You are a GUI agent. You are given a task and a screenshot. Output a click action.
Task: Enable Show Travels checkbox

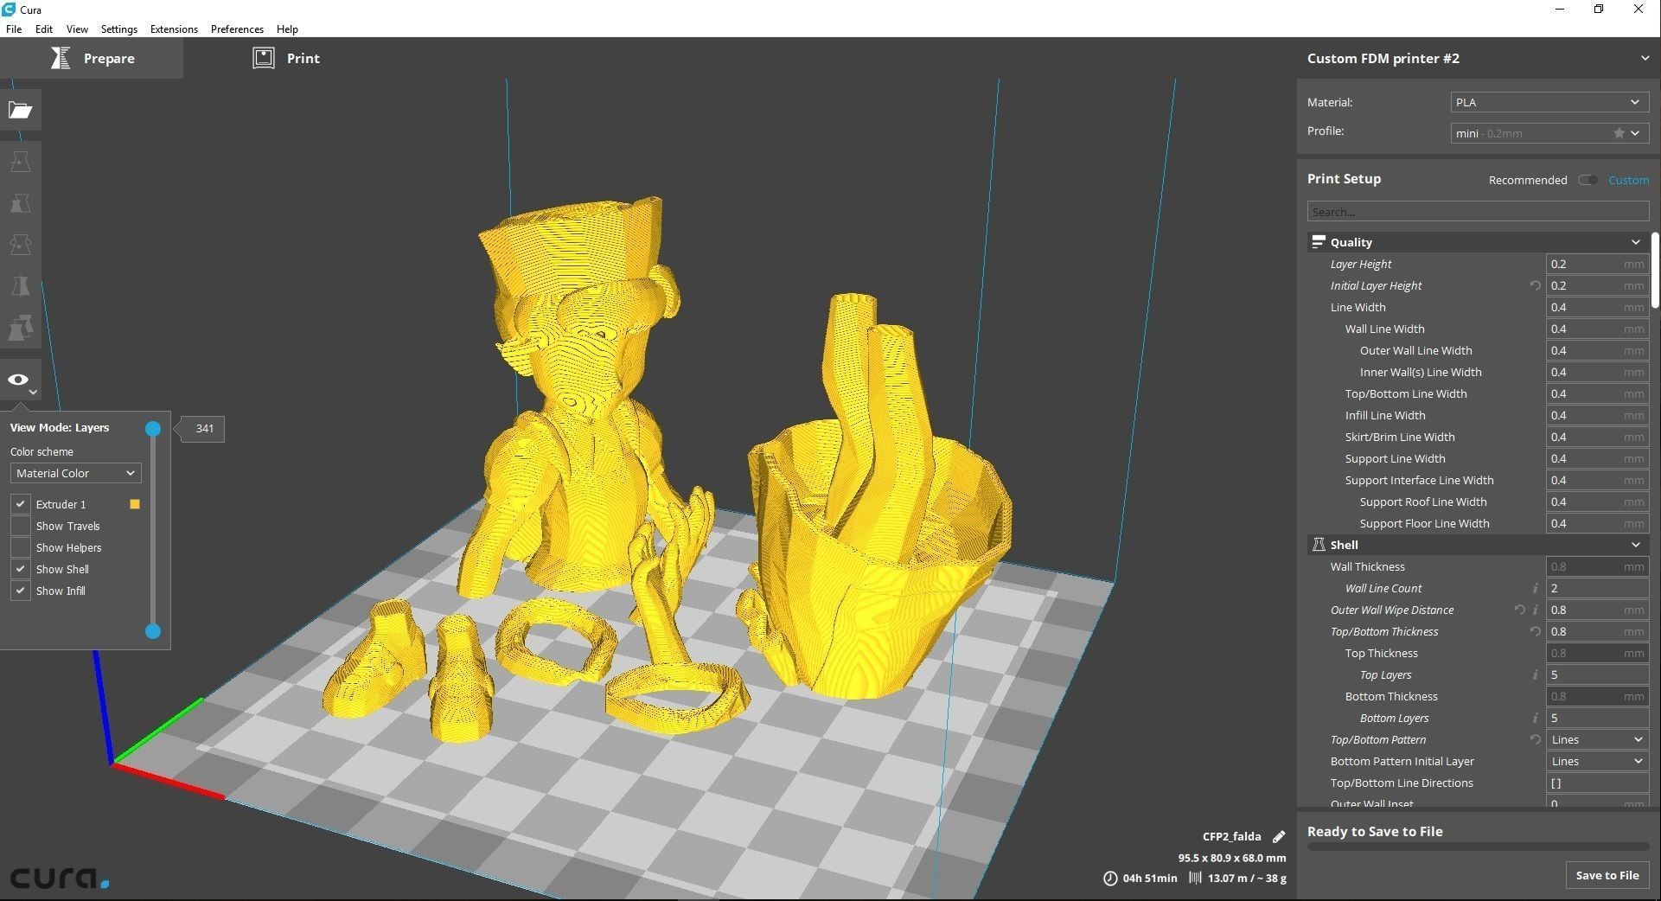pos(21,526)
